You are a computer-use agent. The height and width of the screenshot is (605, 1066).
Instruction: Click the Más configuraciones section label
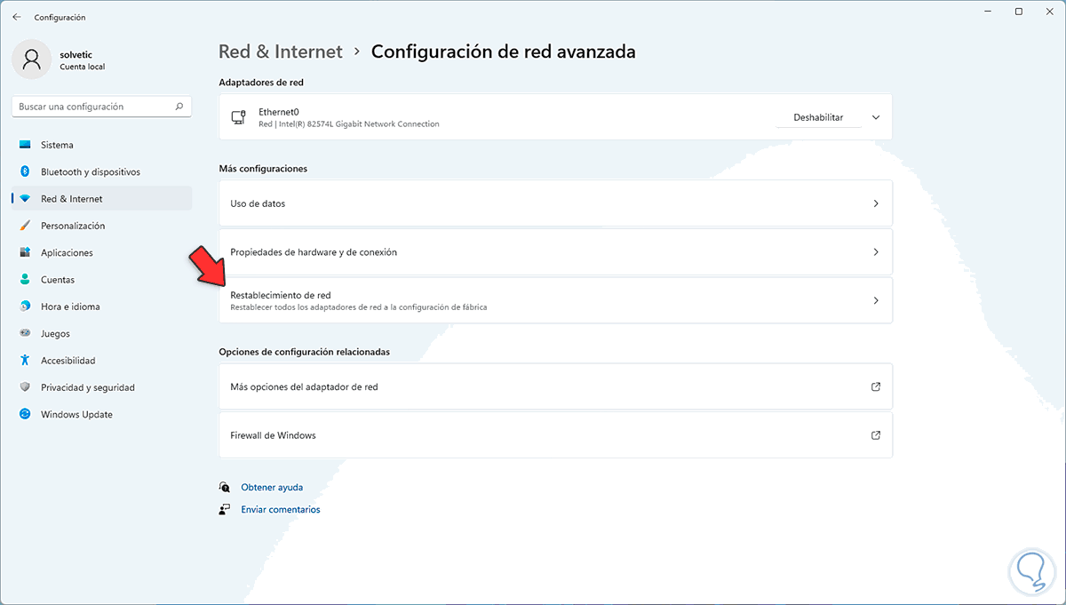click(x=263, y=168)
